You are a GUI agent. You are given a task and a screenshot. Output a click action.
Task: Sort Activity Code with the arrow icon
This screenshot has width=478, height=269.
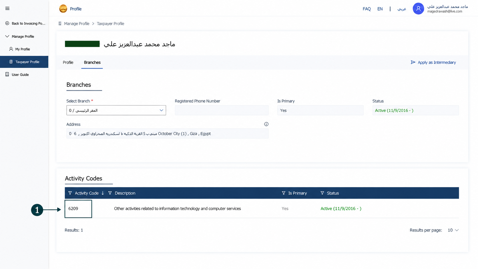(103, 193)
